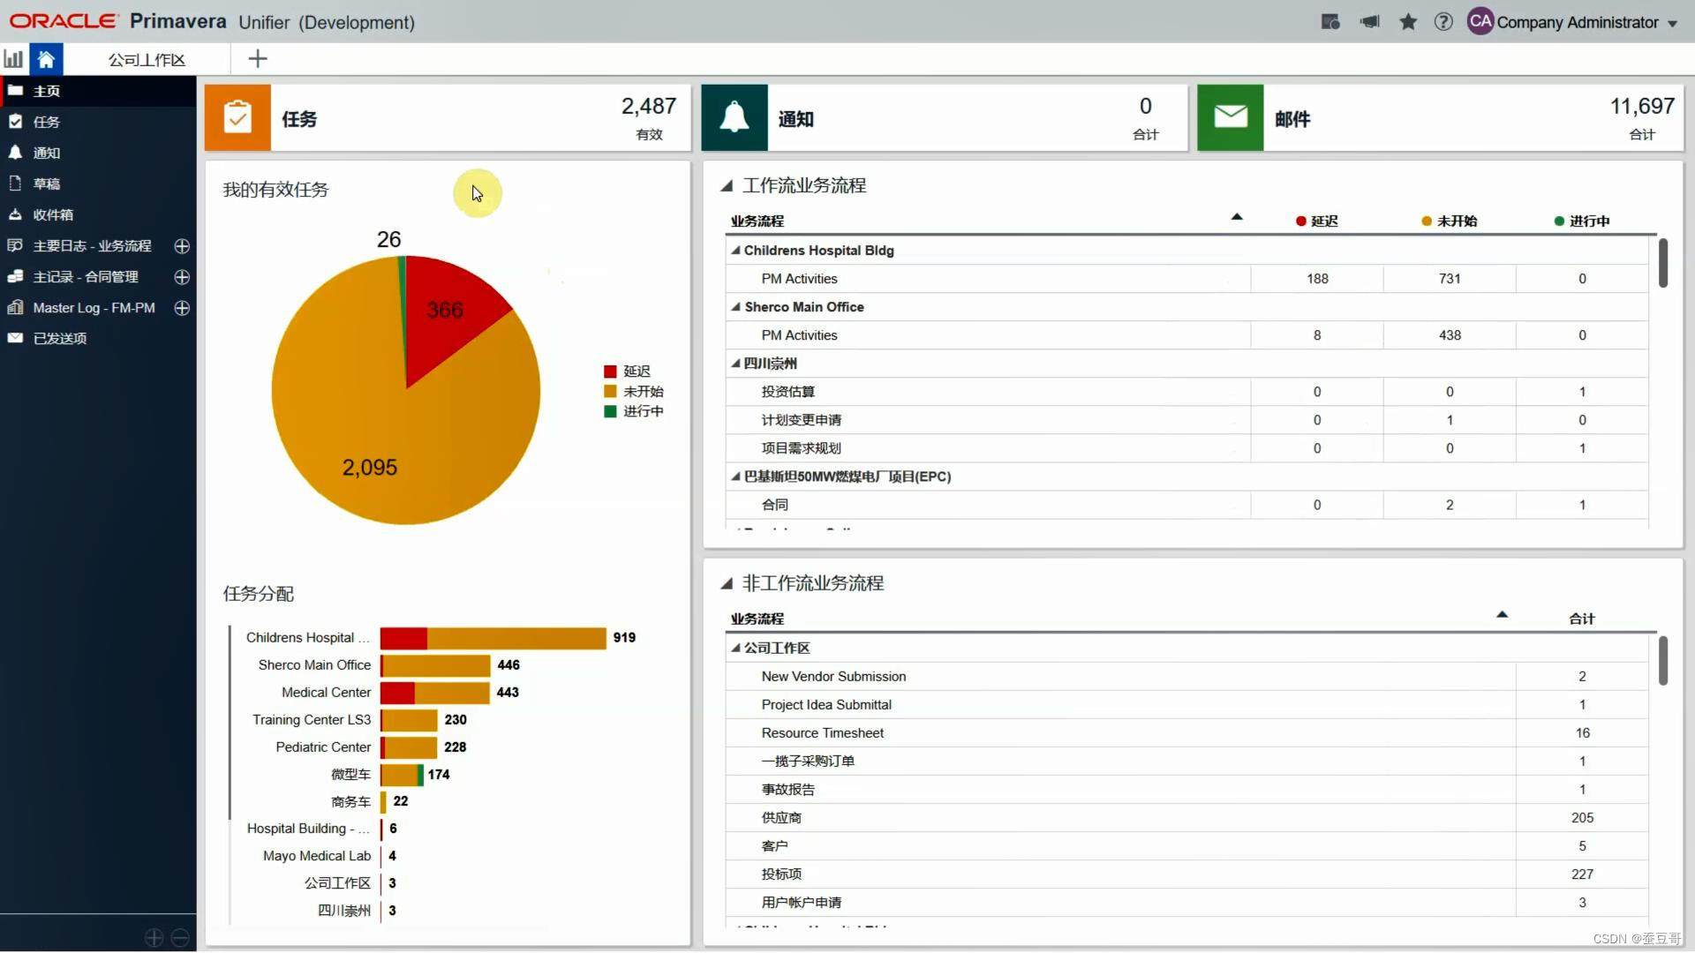
Task: Collapse Childrens Hospital Bldg group
Action: tap(735, 250)
